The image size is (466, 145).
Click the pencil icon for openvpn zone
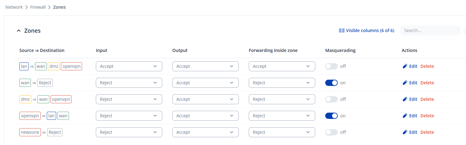coord(405,115)
